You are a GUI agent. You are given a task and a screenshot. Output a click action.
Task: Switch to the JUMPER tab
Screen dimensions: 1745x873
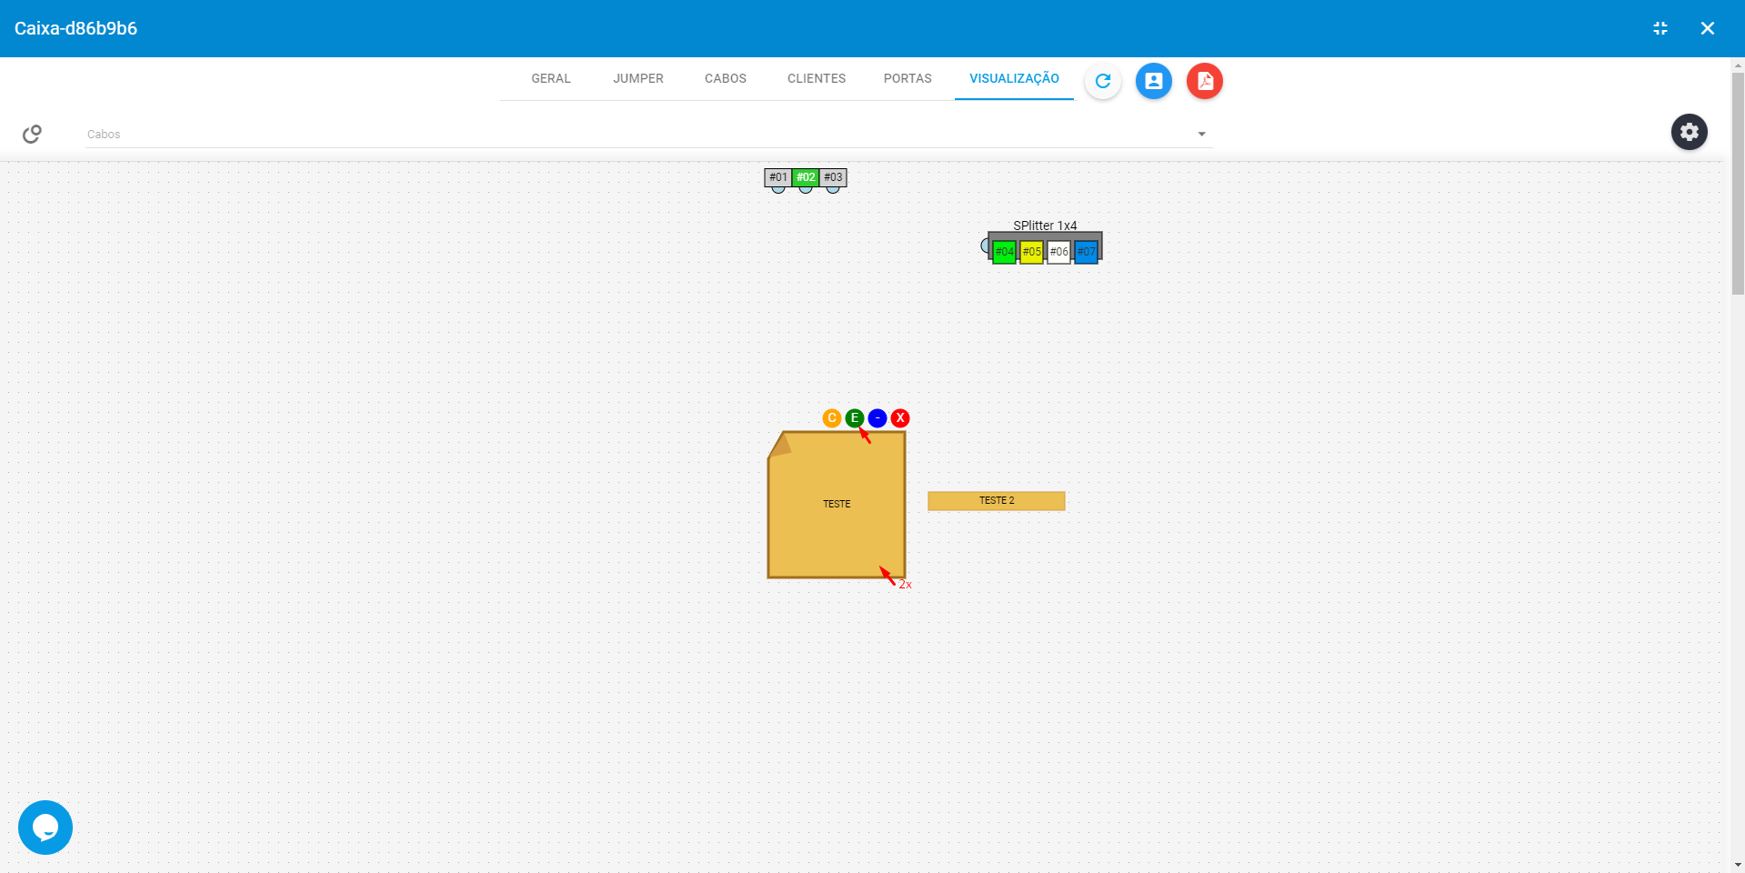tap(638, 79)
